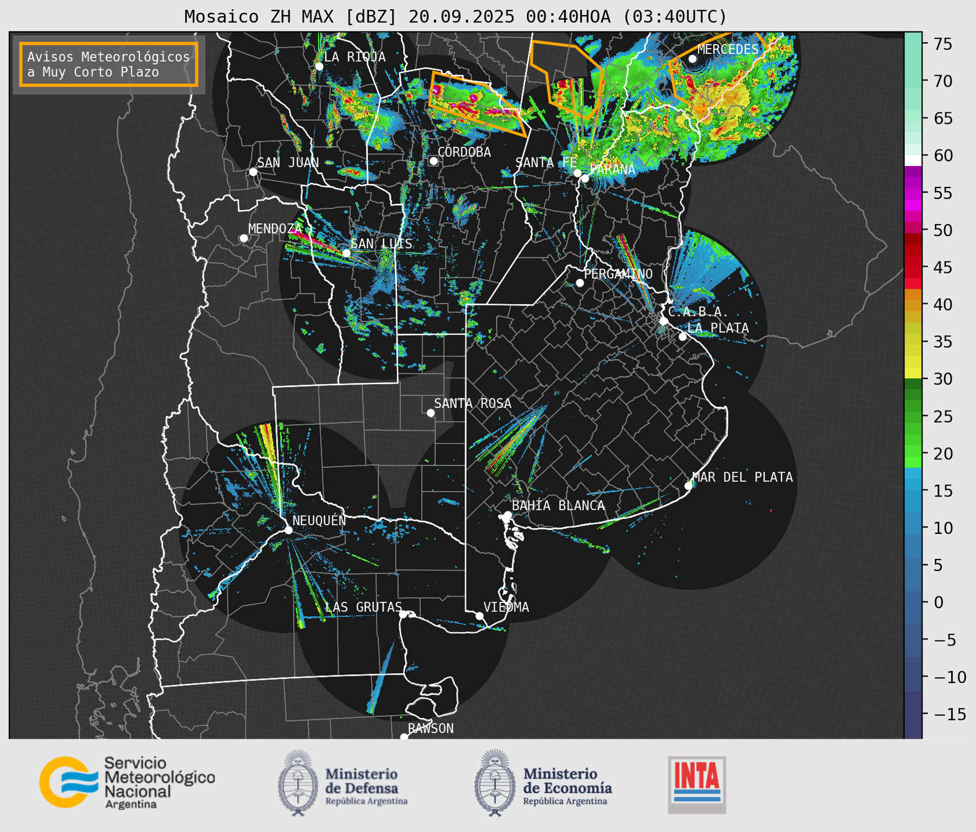Click the BAHÍA BLANCA city label
Screen dimensions: 976x832
pos(558,506)
